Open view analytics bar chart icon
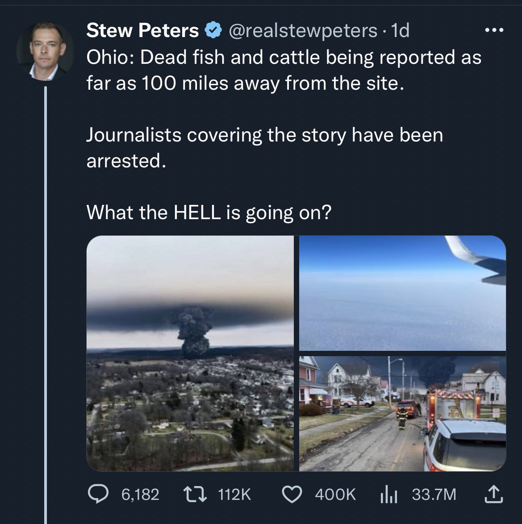 coord(388,495)
